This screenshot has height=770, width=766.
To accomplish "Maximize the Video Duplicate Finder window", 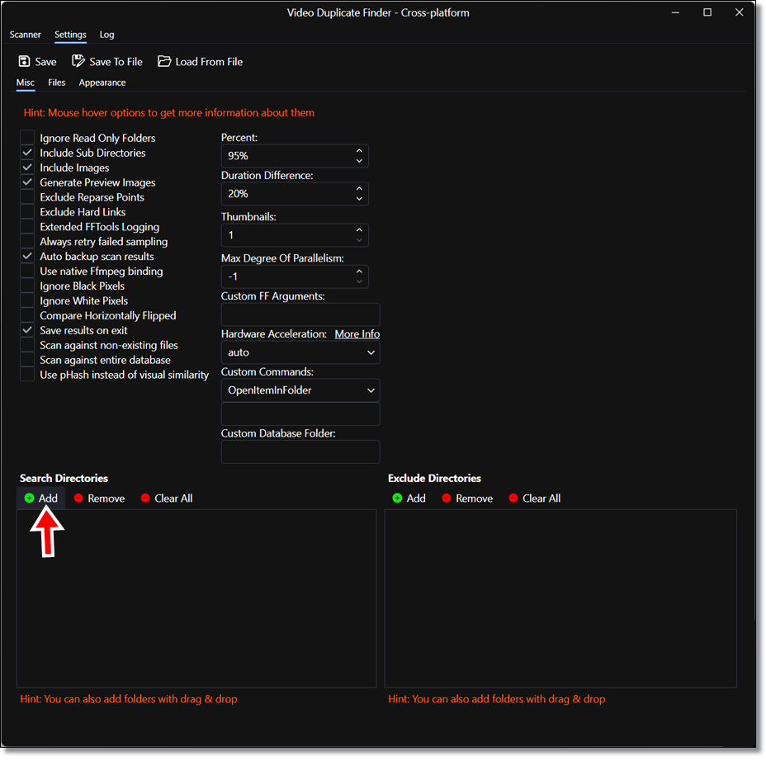I will click(707, 12).
